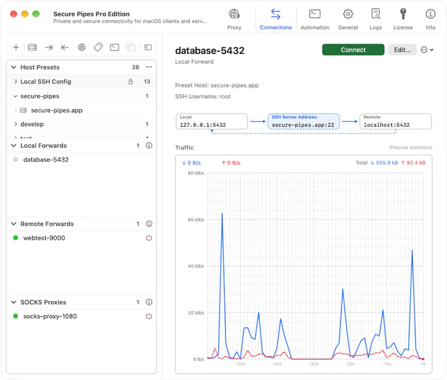Click the SSH Server Address box
Screen dimensions: 447x380
(x=303, y=122)
